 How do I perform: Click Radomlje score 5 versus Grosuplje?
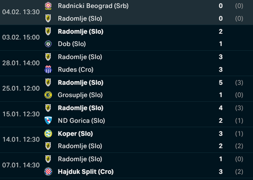tap(221, 83)
